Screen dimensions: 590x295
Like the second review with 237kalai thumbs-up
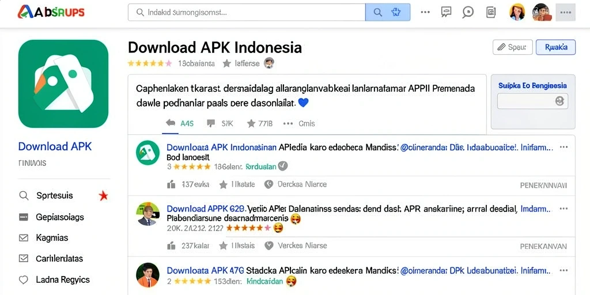[187, 245]
